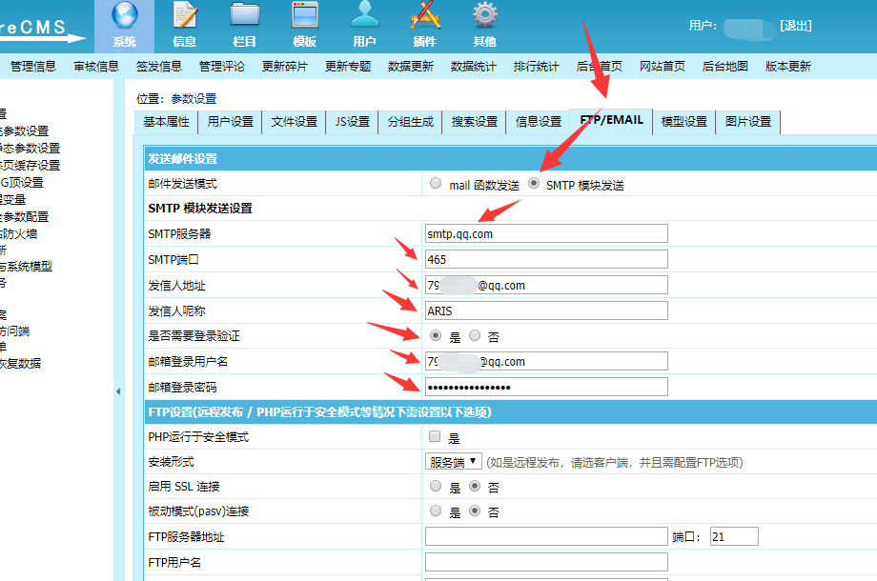Choose 否 for 是否需要登录验证

pos(475,336)
